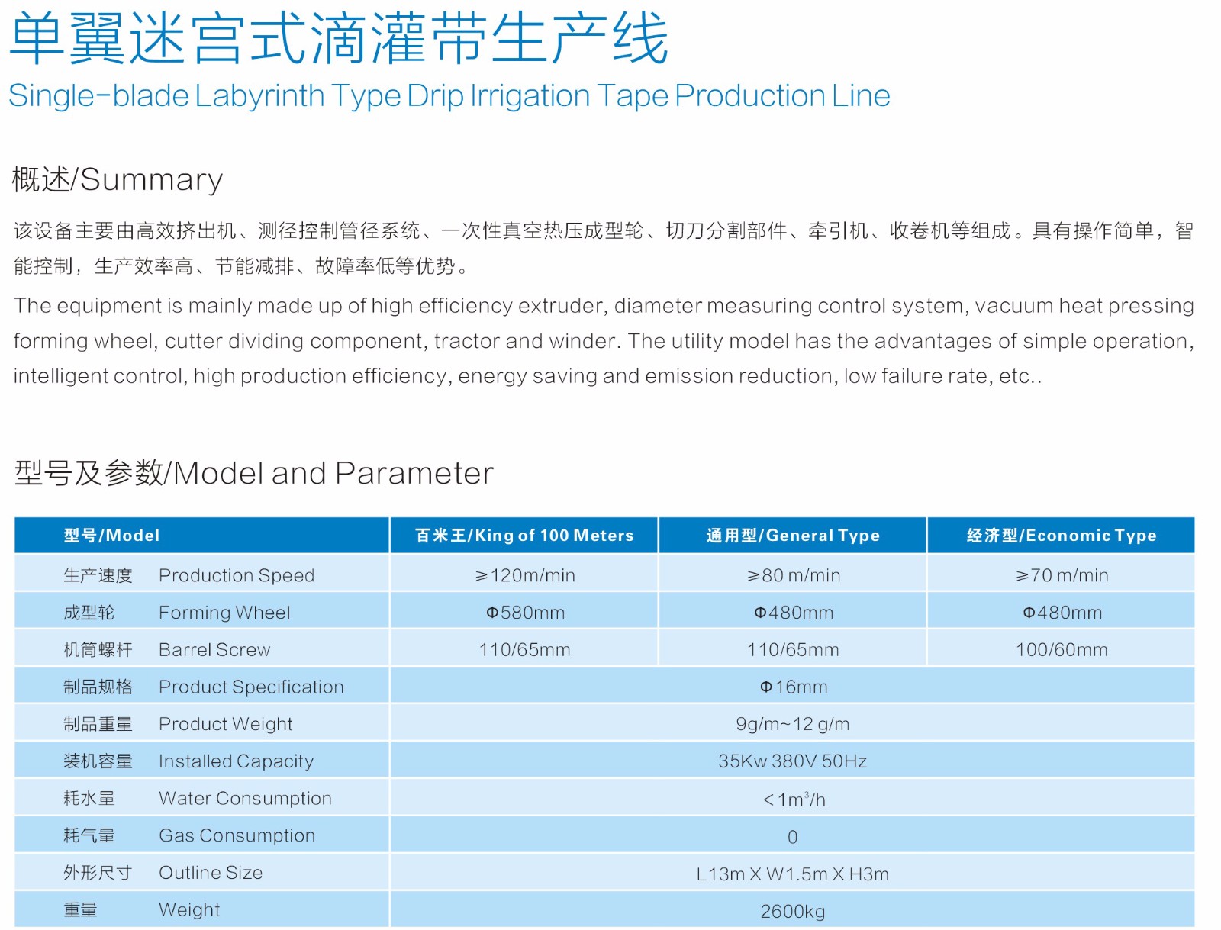Click the Product Specification Φ16mm value
The height and width of the screenshot is (930, 1221).
click(793, 687)
